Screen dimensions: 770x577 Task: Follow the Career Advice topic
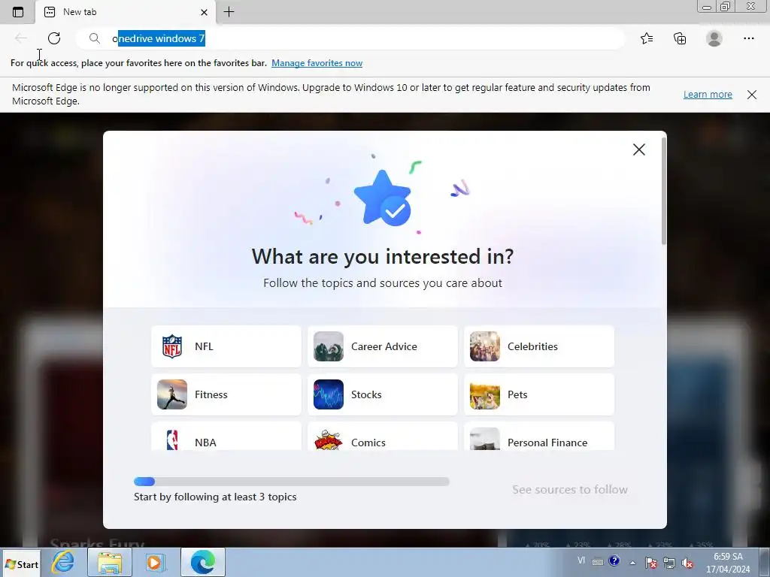click(383, 346)
